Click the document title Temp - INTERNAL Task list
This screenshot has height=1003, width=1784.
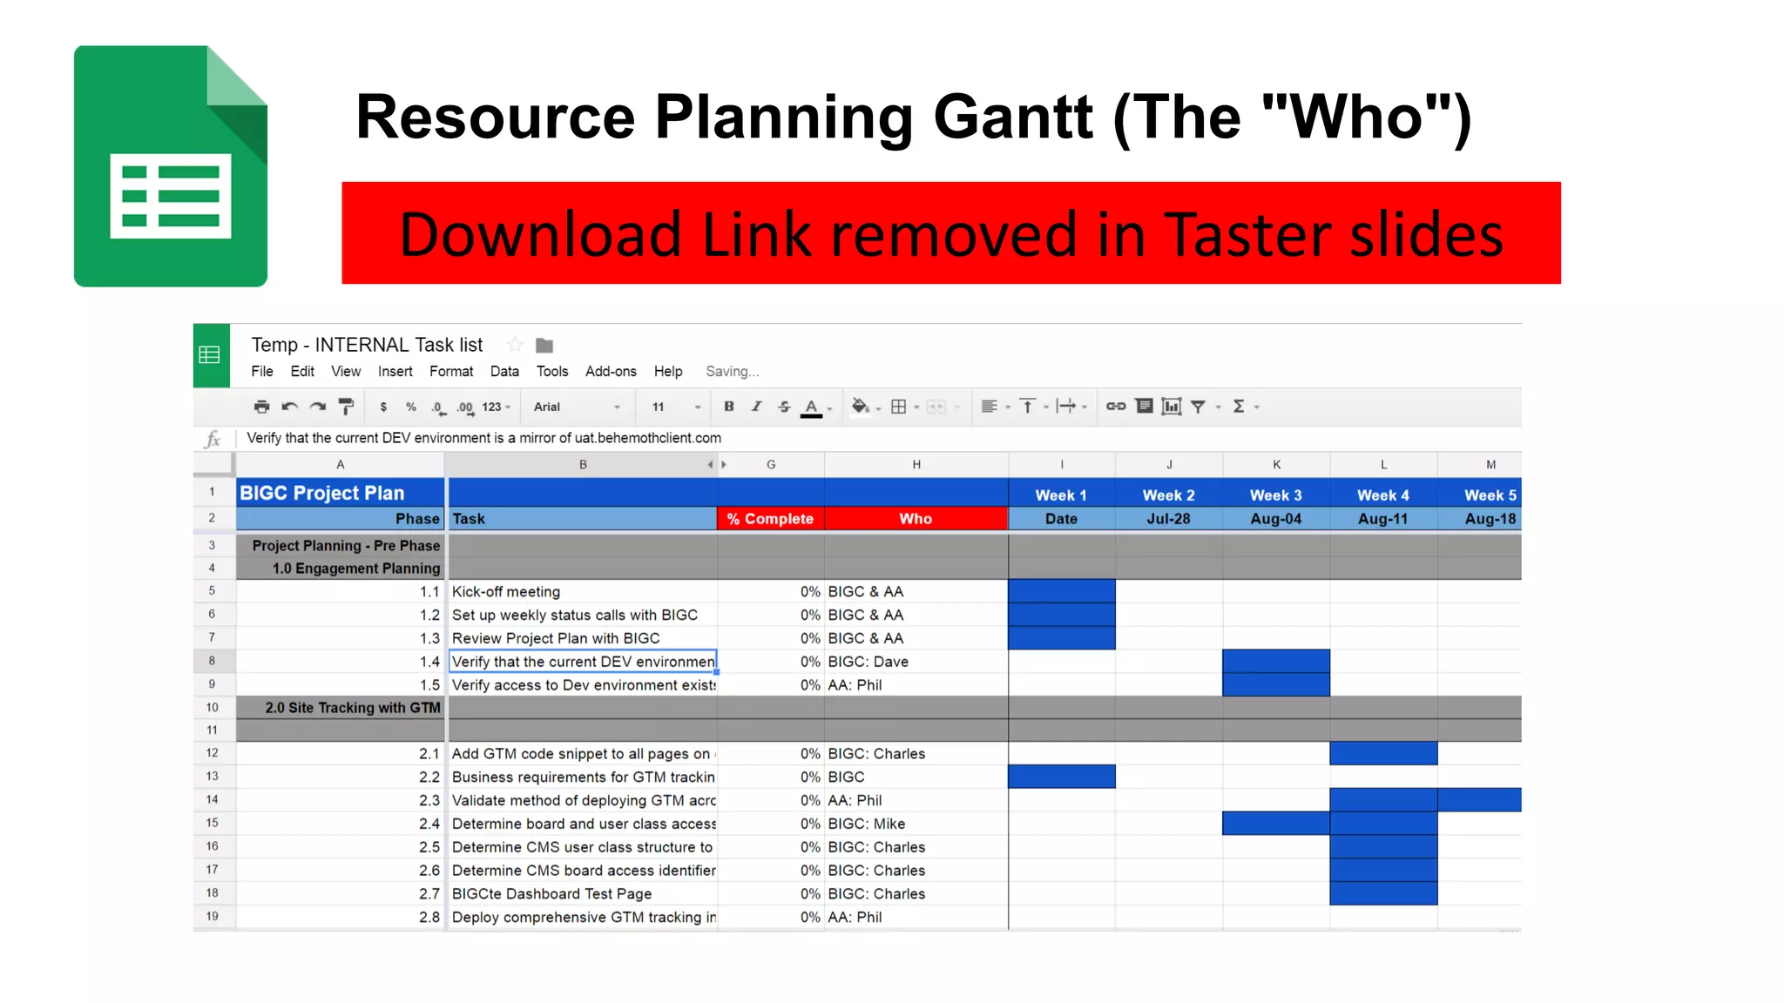point(367,345)
